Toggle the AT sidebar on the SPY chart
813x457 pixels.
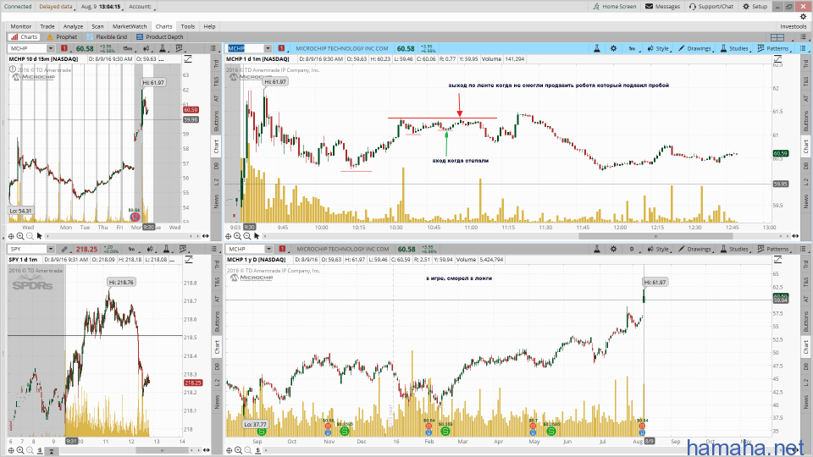217,299
